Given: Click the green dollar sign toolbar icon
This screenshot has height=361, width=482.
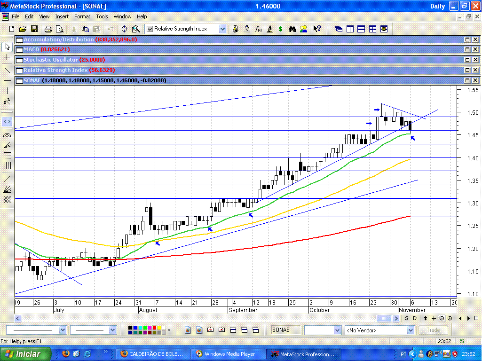Looking at the screenshot, I should (x=280, y=29).
